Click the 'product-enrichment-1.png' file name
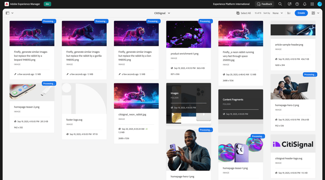The image size is (325, 180). click(x=185, y=54)
